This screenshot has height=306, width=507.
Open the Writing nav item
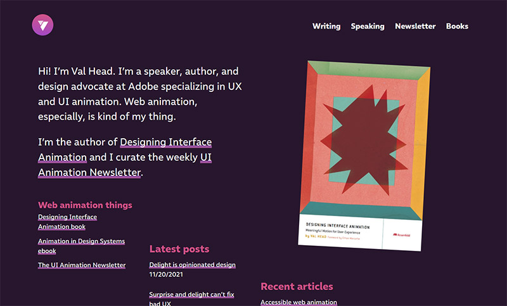click(326, 26)
